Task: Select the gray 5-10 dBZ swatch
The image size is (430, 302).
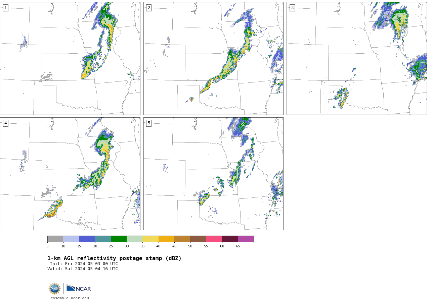Action: [x=55, y=239]
